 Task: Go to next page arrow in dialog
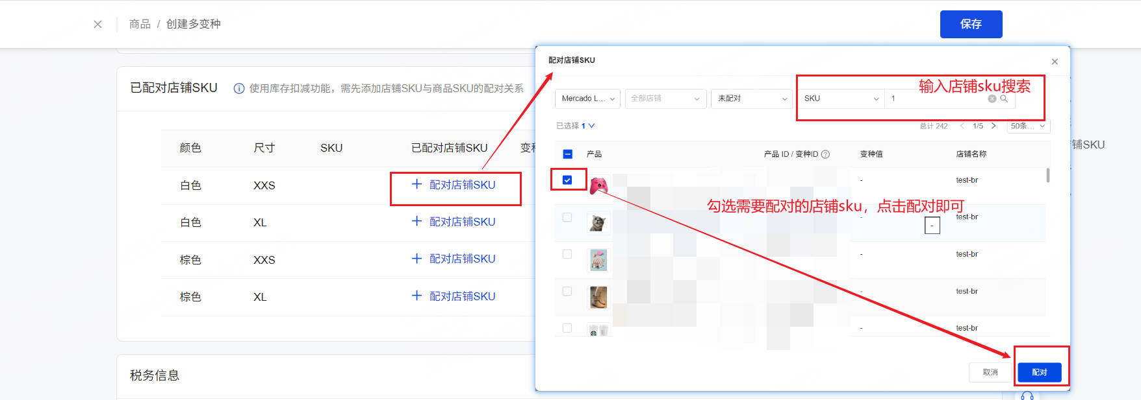994,126
